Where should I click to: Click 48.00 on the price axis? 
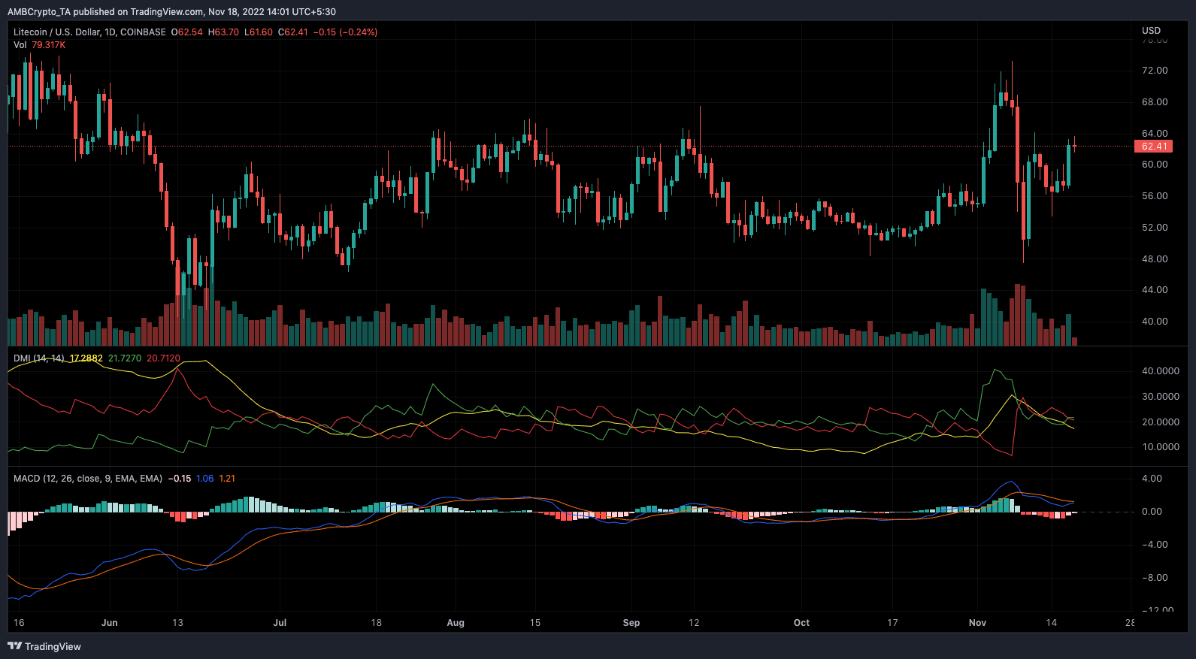click(1155, 259)
